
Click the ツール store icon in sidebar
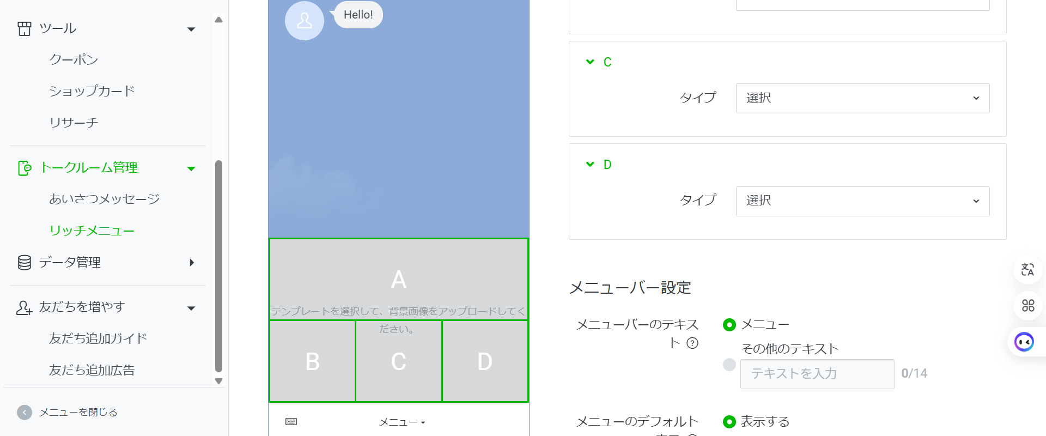click(25, 28)
